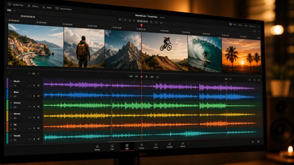Solo the Bass track
The image size is (294, 165).
34,96
